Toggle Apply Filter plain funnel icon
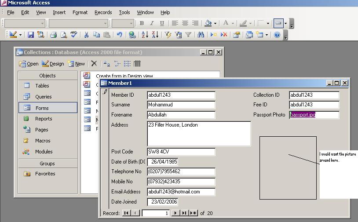The width and height of the screenshot is (358, 222). pos(188,35)
